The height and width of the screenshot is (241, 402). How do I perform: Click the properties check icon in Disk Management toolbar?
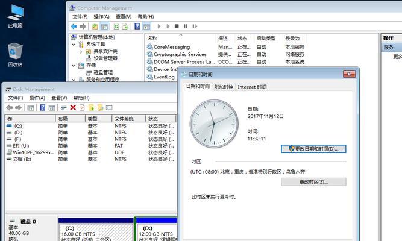click(82, 108)
